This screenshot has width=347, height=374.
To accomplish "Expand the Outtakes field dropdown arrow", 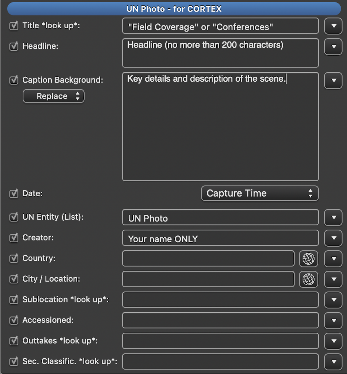I will pos(333,341).
